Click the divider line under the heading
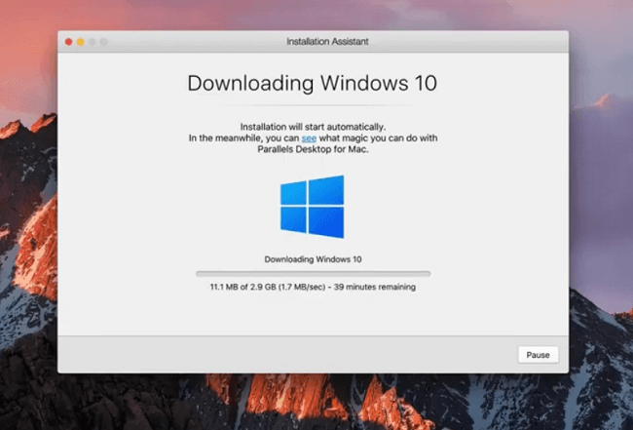Image resolution: width=633 pixels, height=430 pixels. click(313, 105)
